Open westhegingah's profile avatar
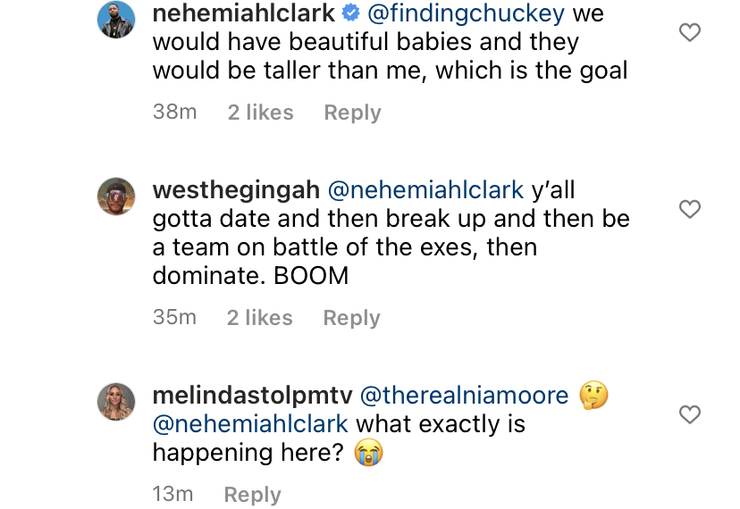The image size is (740, 509). click(x=116, y=196)
